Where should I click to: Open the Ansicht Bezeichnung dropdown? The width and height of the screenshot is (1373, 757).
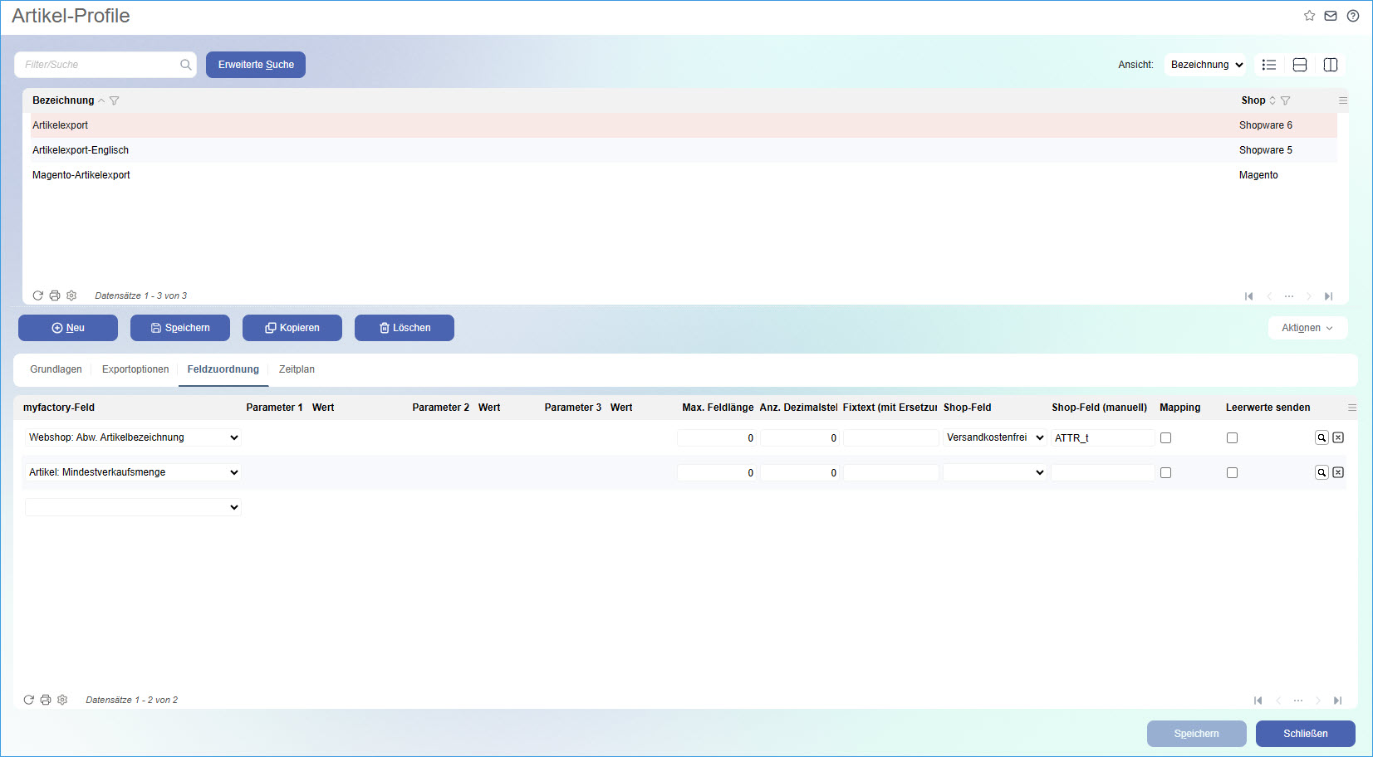pyautogui.click(x=1205, y=65)
